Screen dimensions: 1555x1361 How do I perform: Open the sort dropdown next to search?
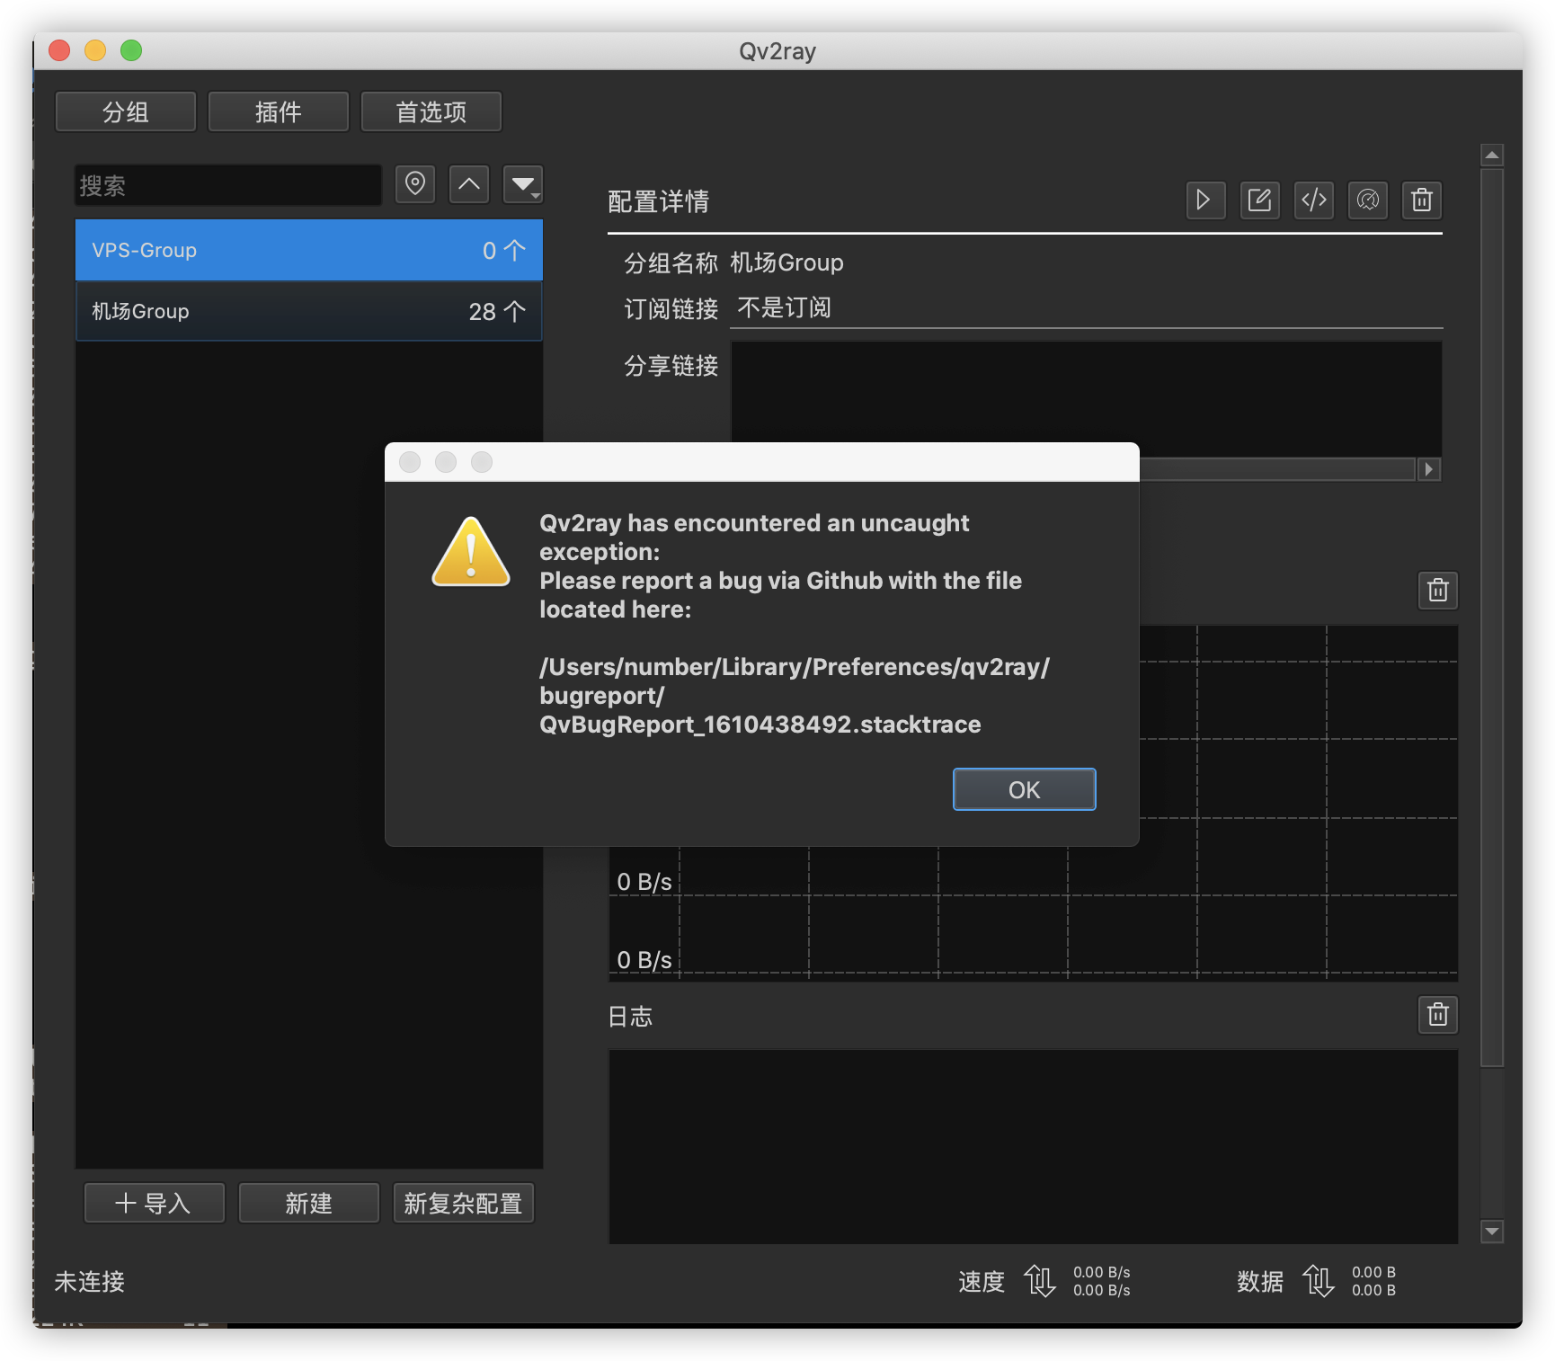[523, 184]
